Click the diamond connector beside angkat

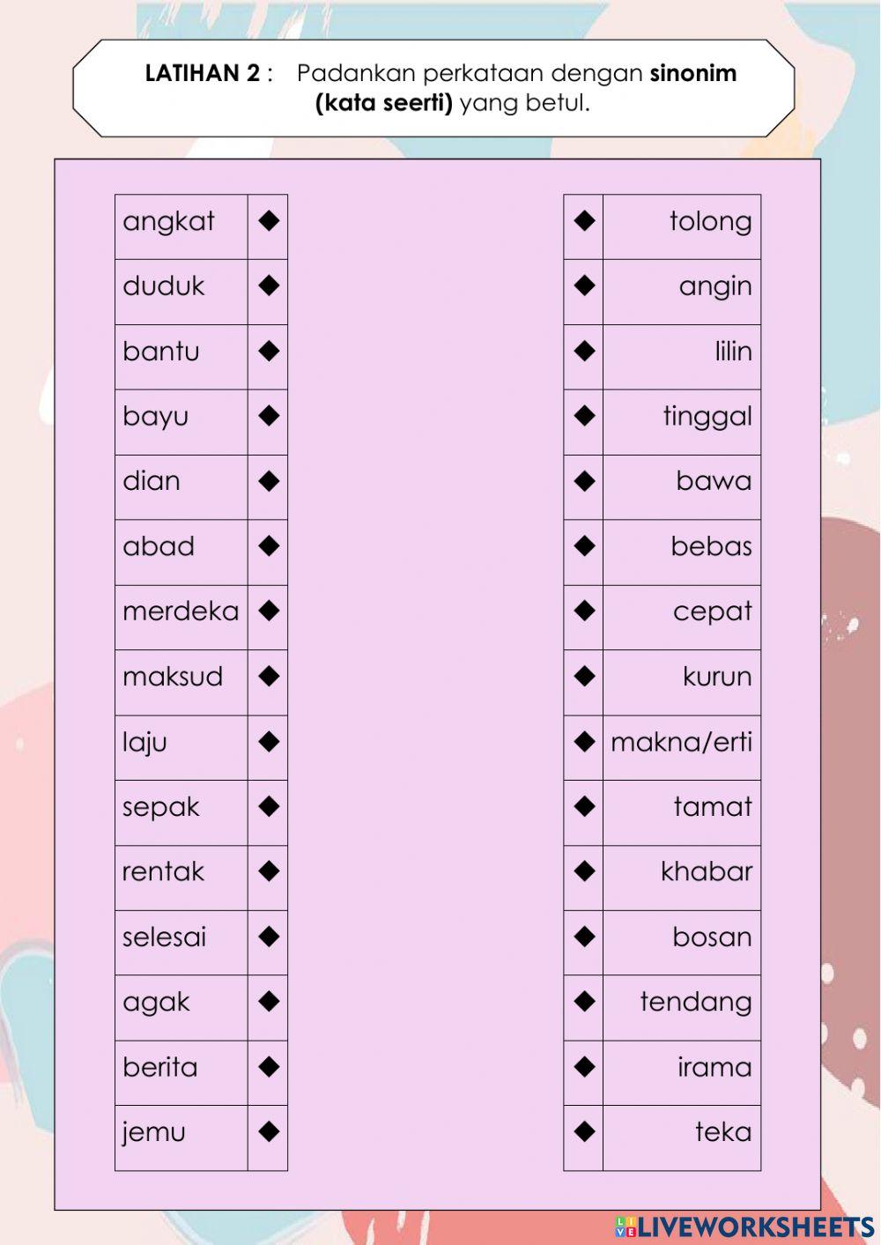pos(269,221)
